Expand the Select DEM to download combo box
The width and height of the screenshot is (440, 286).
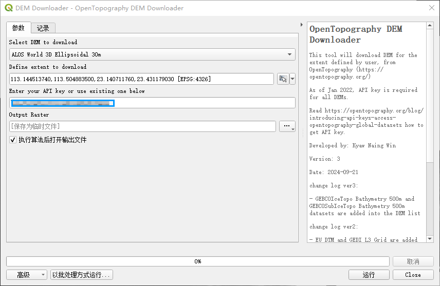[x=152, y=54]
